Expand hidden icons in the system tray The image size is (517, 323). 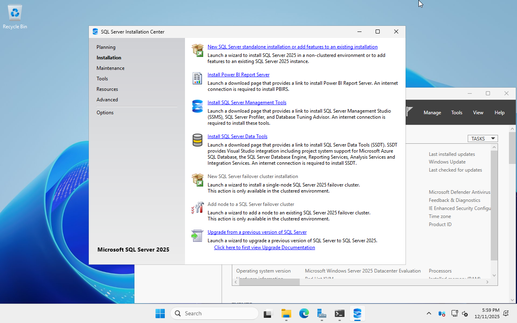pyautogui.click(x=429, y=313)
